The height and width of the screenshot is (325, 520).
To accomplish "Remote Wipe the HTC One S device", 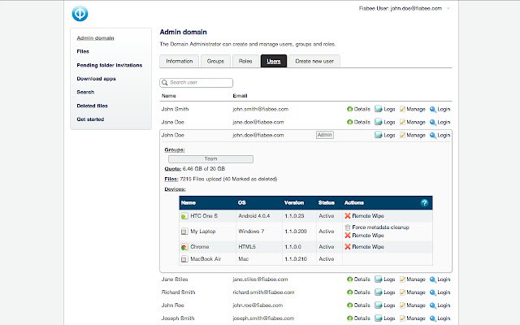I will (x=364, y=216).
